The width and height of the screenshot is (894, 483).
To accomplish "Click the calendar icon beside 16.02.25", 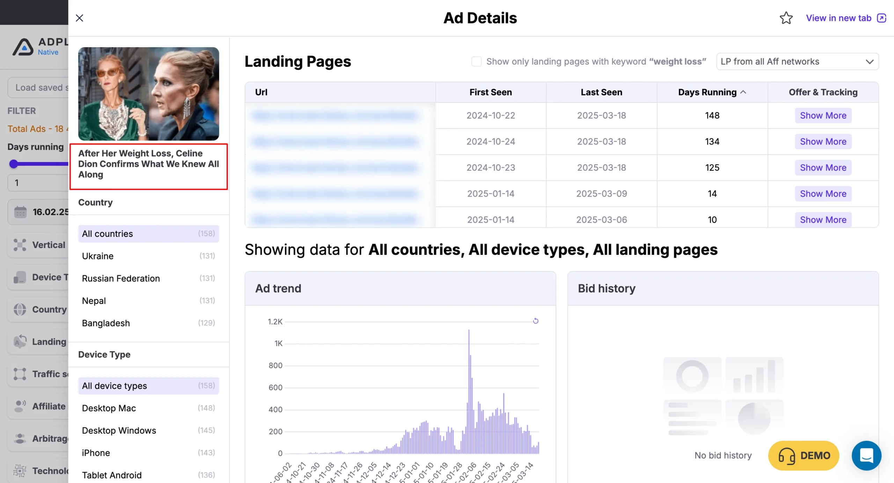I will (20, 212).
